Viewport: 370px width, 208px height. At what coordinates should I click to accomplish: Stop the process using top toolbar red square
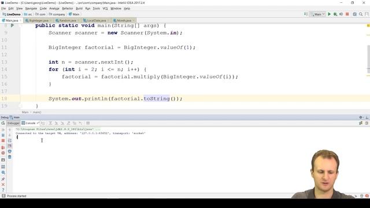point(347,14)
